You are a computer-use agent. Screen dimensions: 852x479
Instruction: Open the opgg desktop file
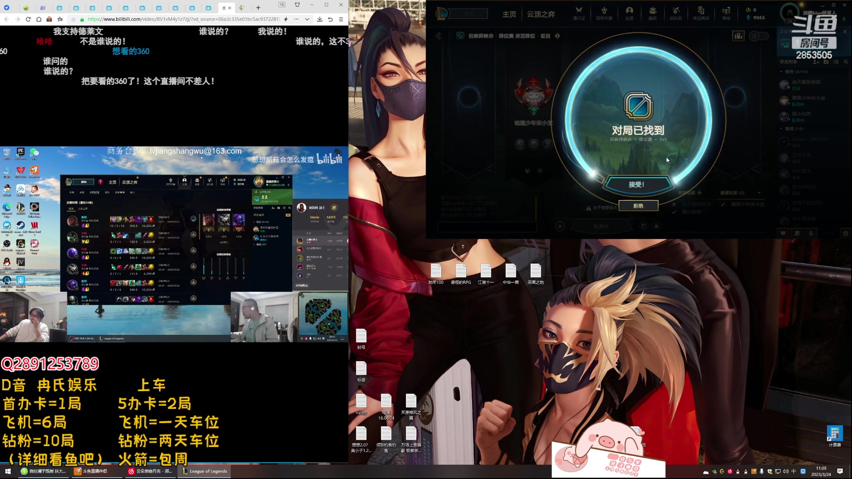[361, 404]
